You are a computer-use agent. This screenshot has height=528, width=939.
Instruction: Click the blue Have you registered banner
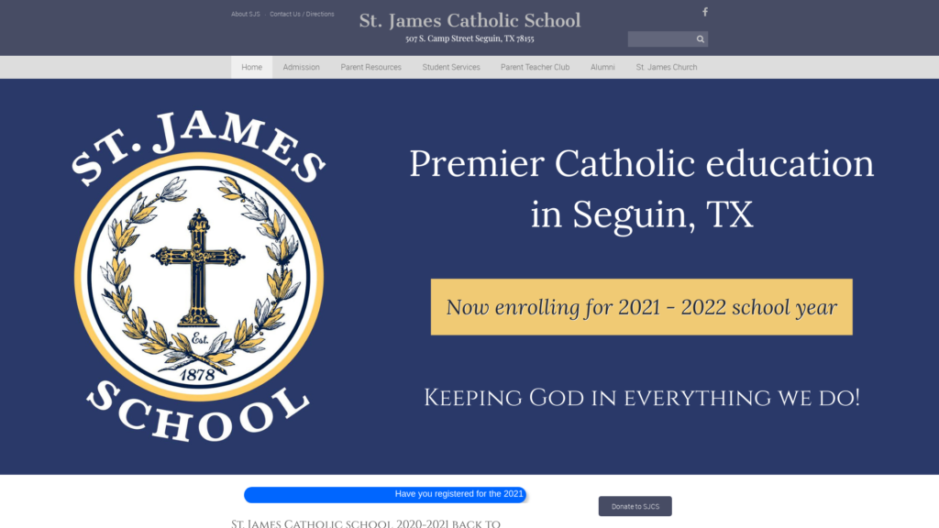coord(385,494)
